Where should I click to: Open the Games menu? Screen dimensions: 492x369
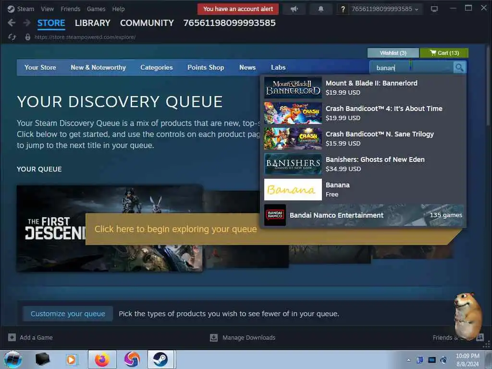coord(96,9)
